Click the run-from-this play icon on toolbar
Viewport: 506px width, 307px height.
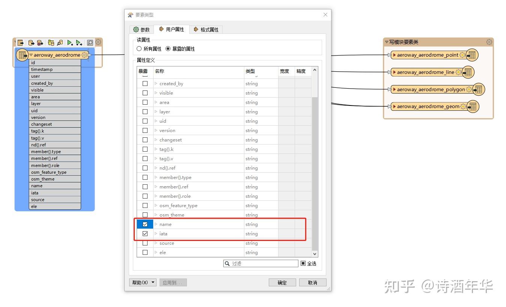pyautogui.click(x=78, y=42)
